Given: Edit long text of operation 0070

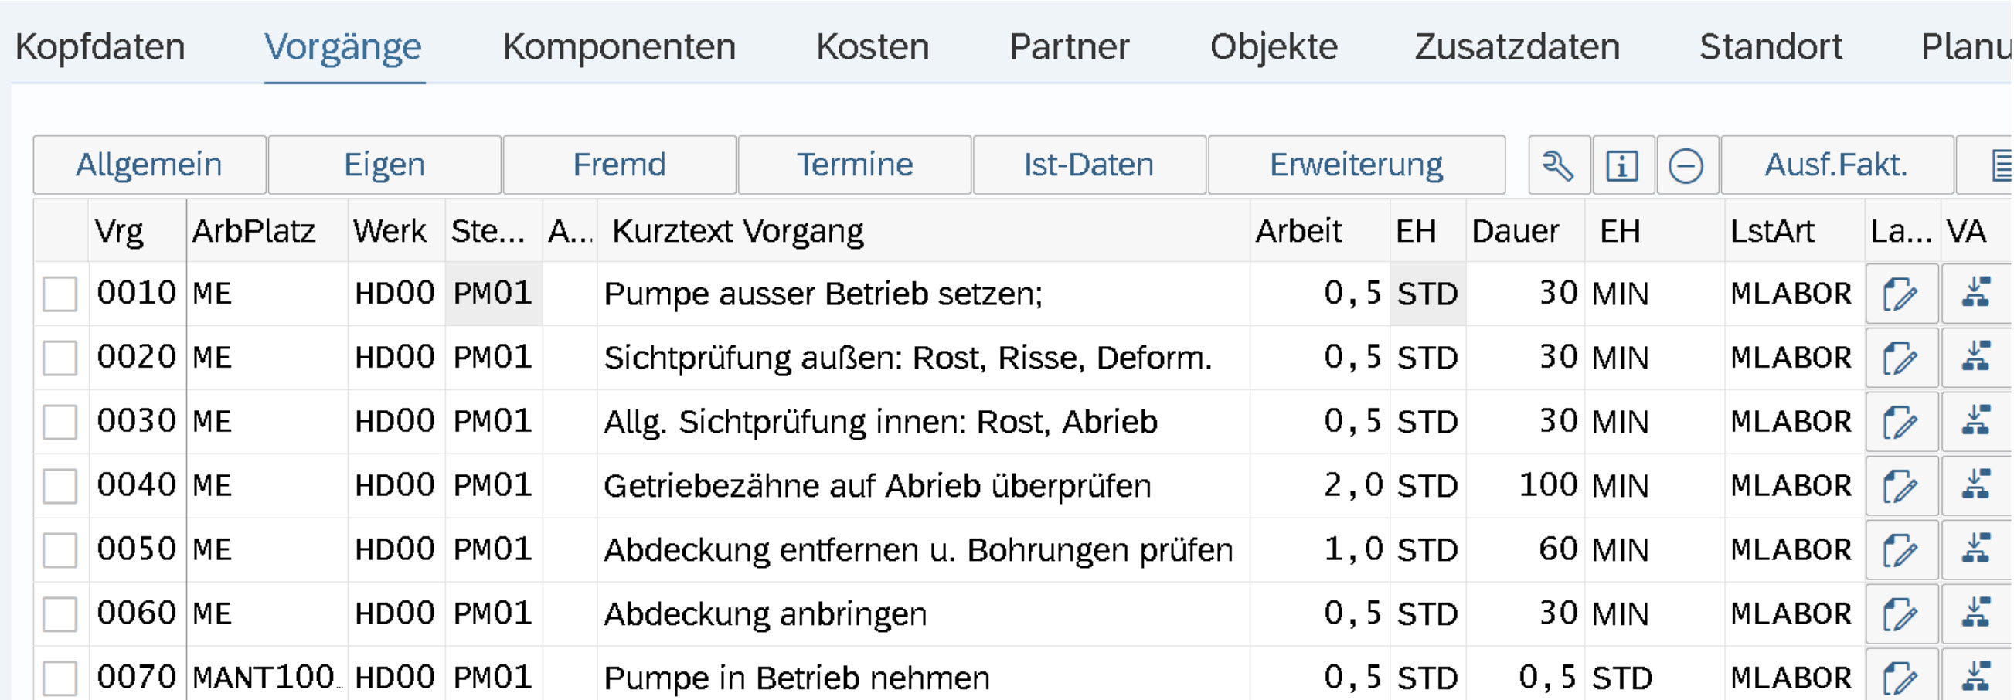Looking at the screenshot, I should 1901,675.
